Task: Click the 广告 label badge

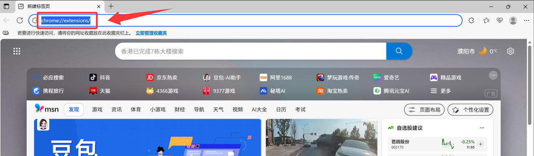Action: coord(491,94)
